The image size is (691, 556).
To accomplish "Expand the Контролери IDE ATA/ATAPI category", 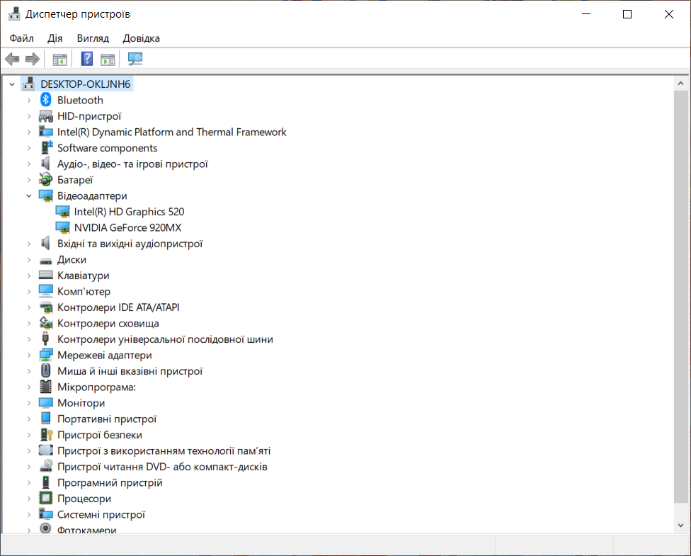I will tap(29, 307).
